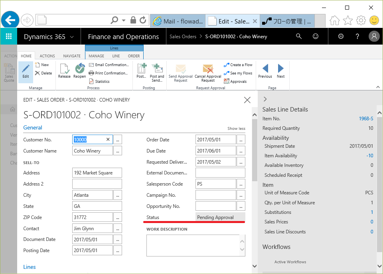
Task: Open Statistics from the ribbon
Action: (x=99, y=81)
